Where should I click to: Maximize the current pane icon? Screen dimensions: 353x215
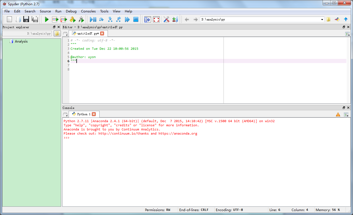(148, 19)
